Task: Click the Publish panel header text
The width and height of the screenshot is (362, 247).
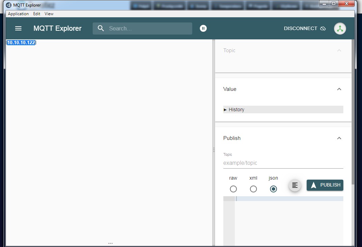Action: (x=232, y=138)
